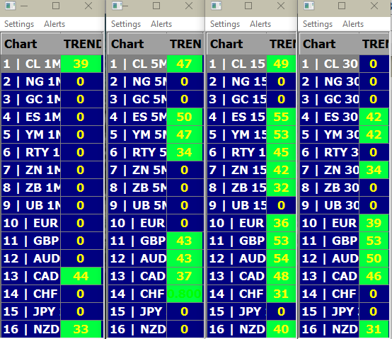This screenshot has width=392, height=339.
Task: Close the 5M scanner window
Action: 189,6
